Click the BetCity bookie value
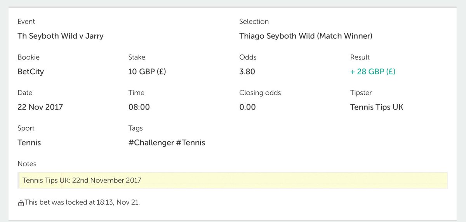The height and width of the screenshot is (222, 466). pyautogui.click(x=31, y=72)
